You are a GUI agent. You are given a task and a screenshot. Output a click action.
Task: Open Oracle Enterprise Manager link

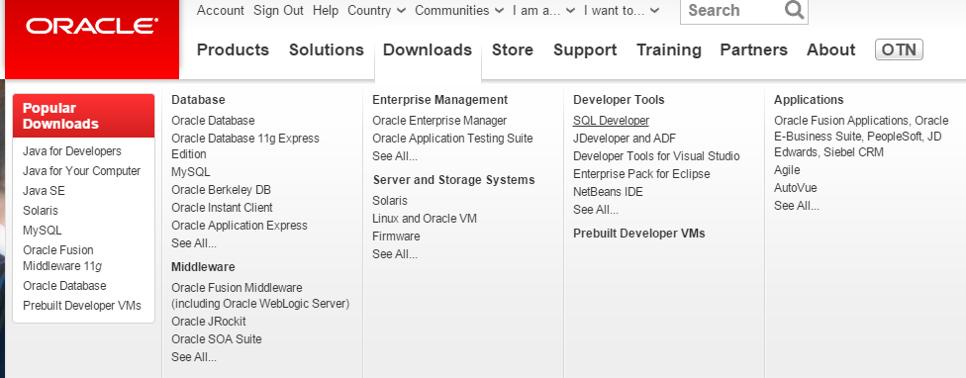click(x=439, y=121)
